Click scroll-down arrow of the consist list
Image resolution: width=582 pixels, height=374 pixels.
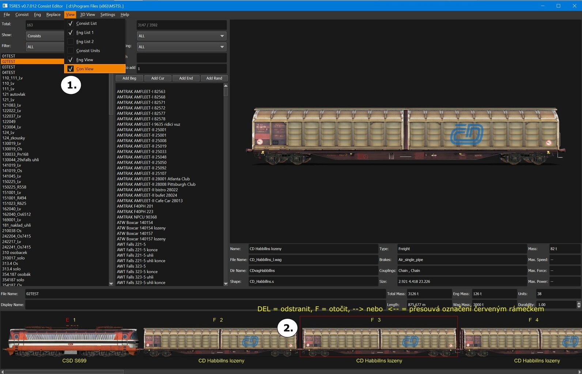click(111, 283)
